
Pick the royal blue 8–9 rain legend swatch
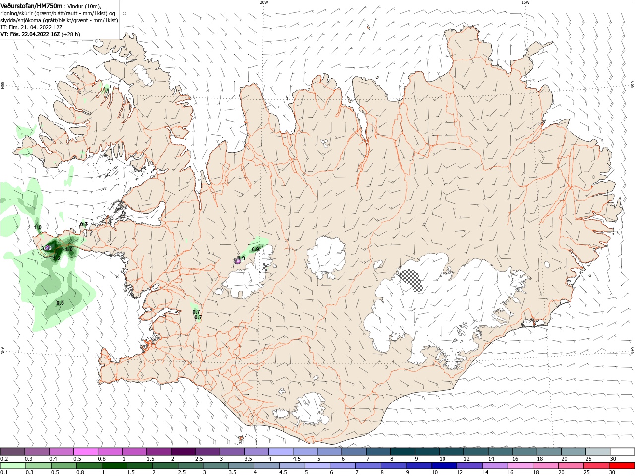(x=393, y=466)
